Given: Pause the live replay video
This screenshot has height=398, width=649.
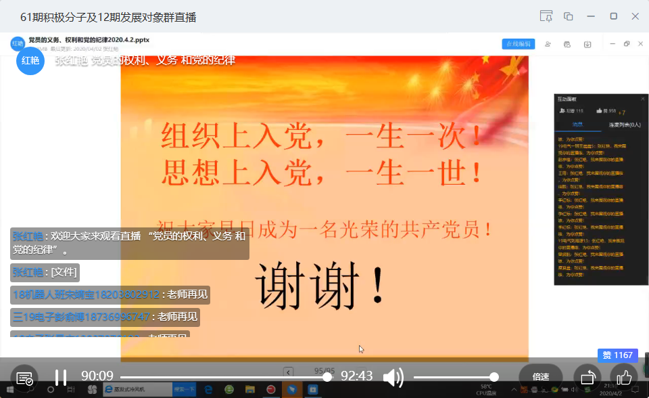Looking at the screenshot, I should pos(60,377).
